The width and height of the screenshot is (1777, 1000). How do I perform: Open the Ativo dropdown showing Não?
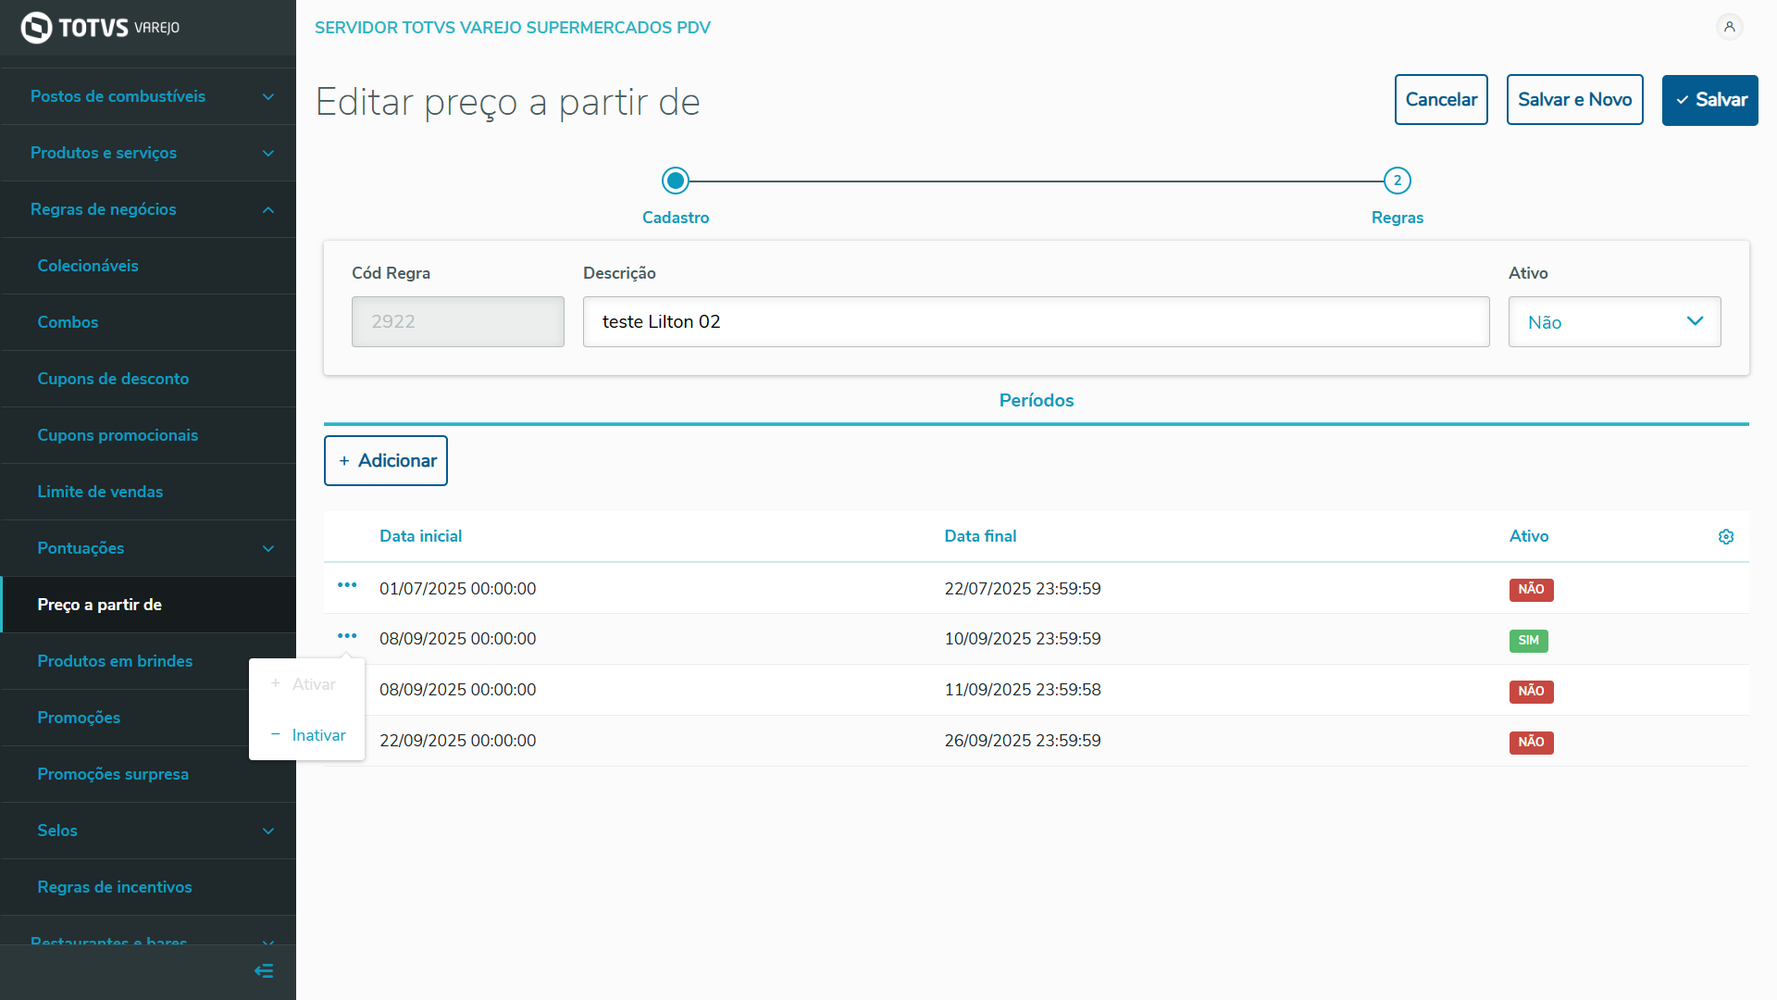(1614, 322)
